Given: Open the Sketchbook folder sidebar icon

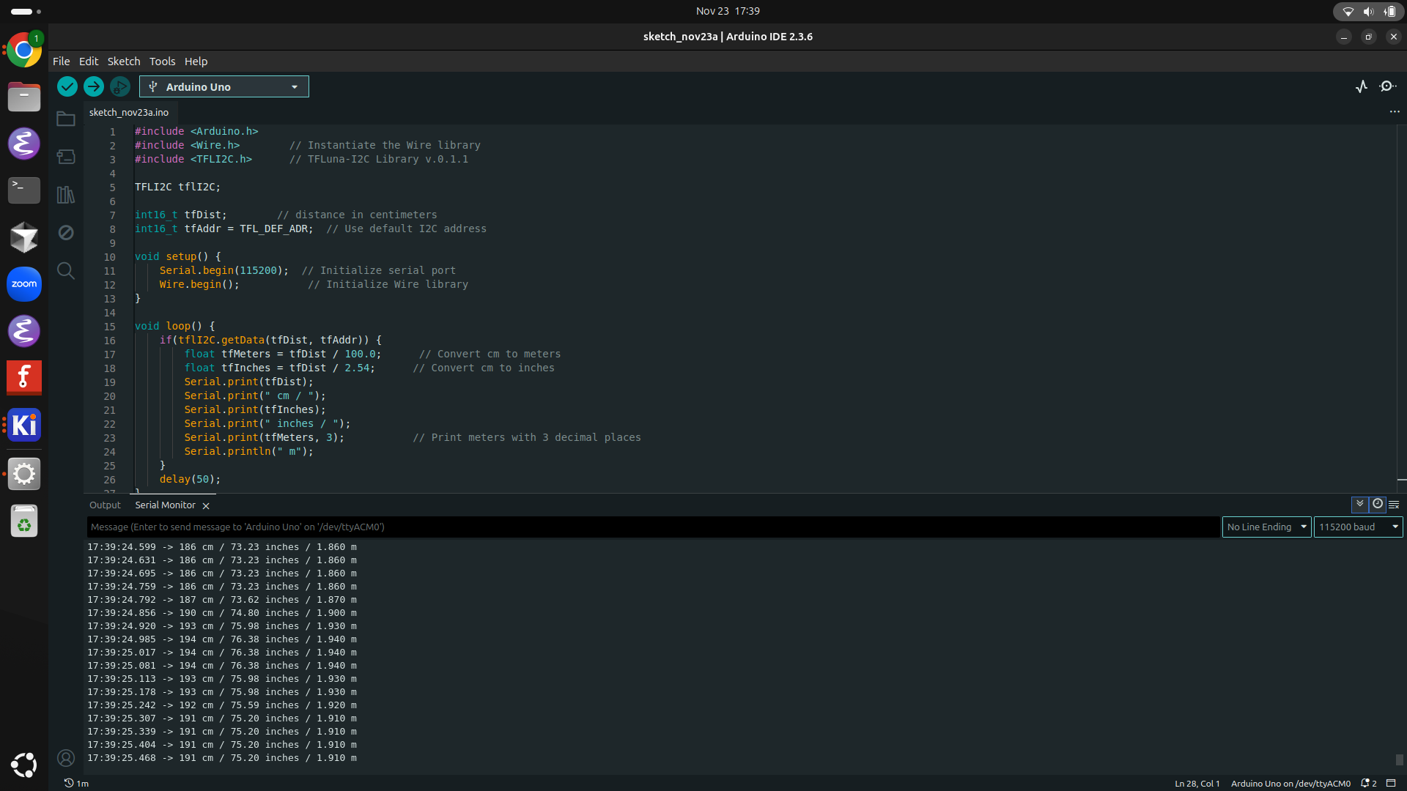Looking at the screenshot, I should (66, 119).
